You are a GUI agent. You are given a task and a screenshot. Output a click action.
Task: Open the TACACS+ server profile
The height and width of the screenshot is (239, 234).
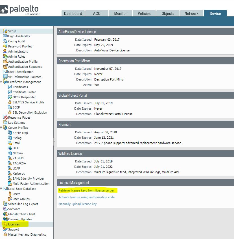click(x=19, y=163)
